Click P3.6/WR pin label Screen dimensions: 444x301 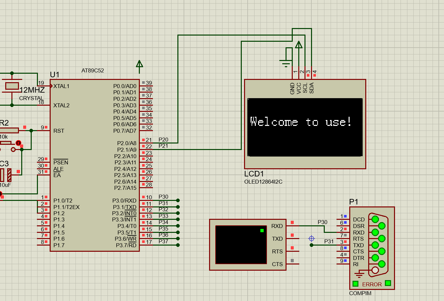[x=125, y=239]
